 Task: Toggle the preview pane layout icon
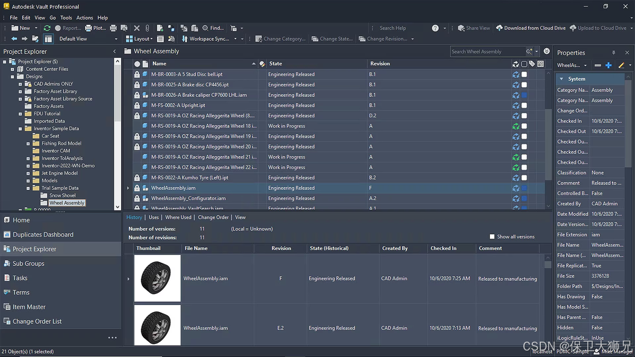point(48,39)
